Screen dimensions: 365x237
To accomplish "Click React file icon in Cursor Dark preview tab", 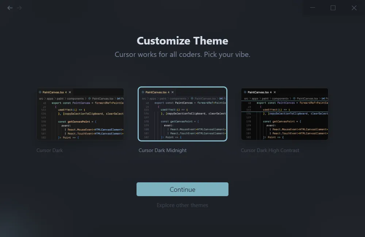I will (x=40, y=92).
